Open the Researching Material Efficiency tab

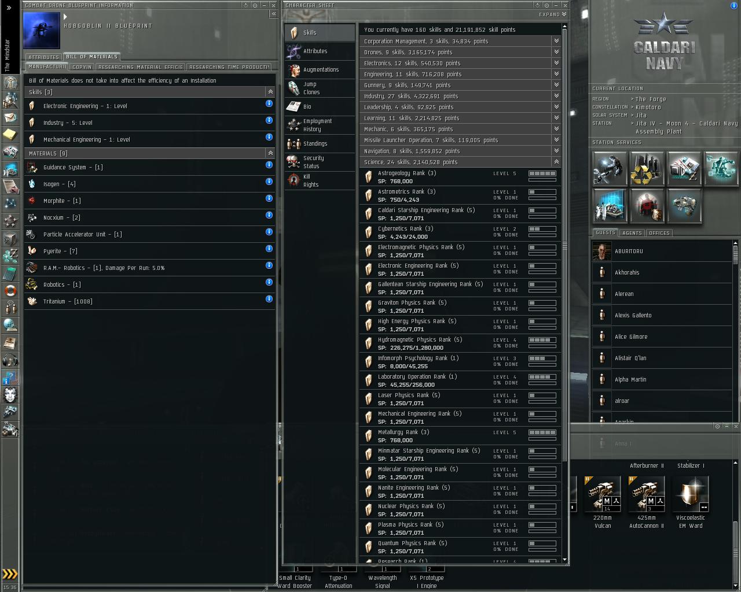click(x=141, y=67)
